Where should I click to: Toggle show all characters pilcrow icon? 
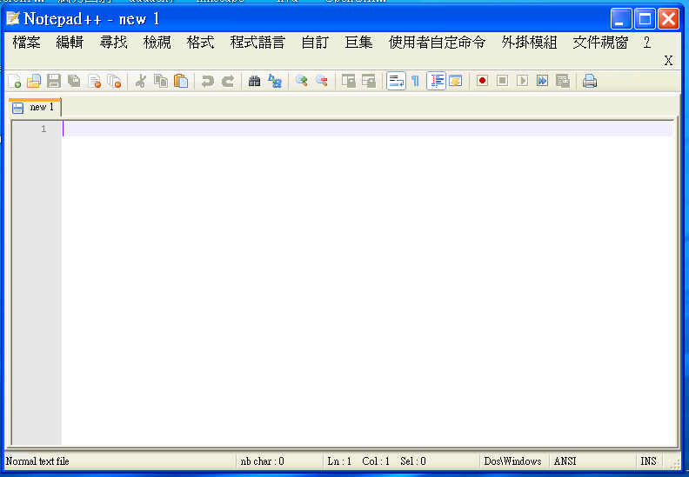pos(415,81)
